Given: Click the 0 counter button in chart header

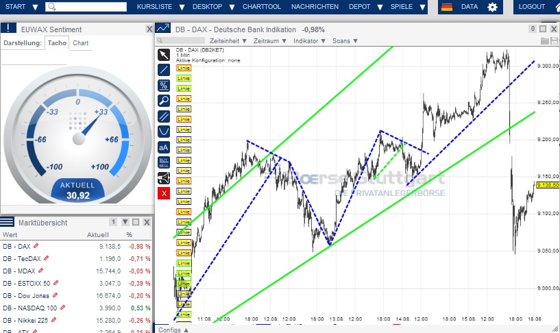Looking at the screenshot, I should click(533, 29).
